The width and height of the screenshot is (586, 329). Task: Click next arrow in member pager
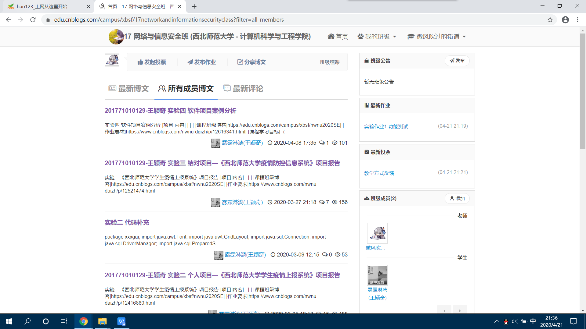[460, 310]
